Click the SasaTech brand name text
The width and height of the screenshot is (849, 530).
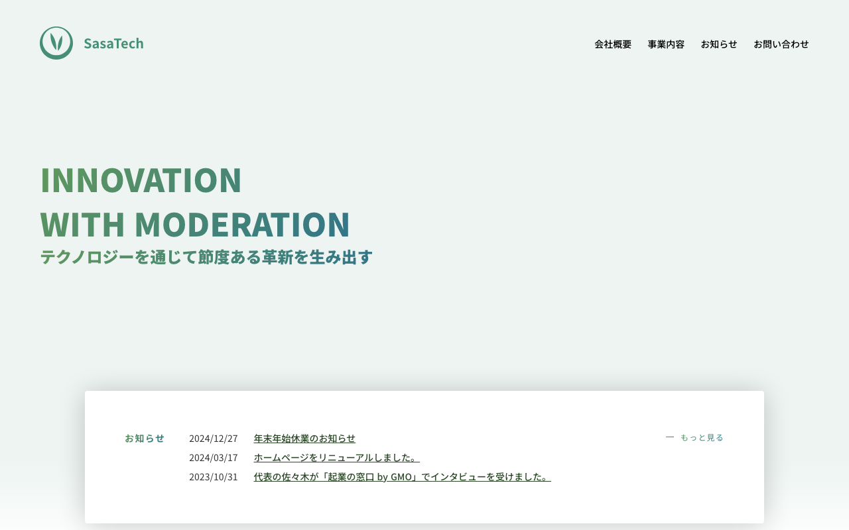coord(113,43)
